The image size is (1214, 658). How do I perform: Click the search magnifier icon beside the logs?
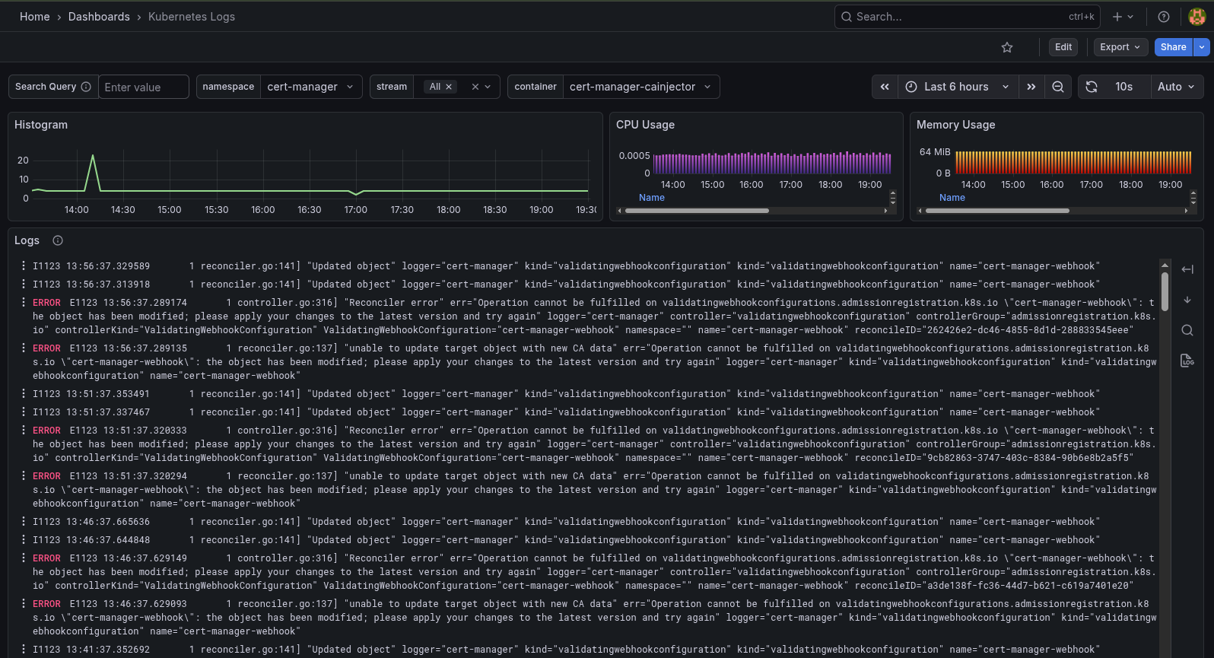pos(1187,330)
